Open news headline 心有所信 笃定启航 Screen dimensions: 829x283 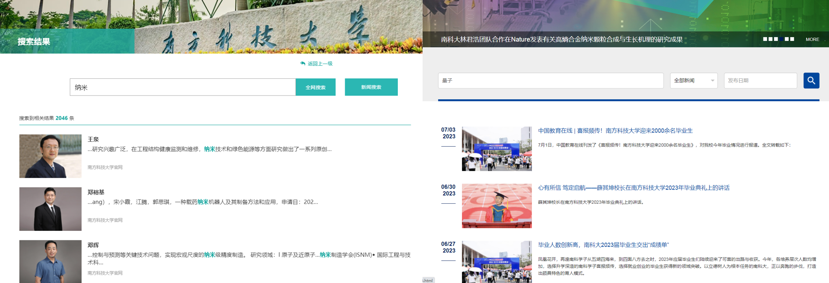(x=634, y=188)
